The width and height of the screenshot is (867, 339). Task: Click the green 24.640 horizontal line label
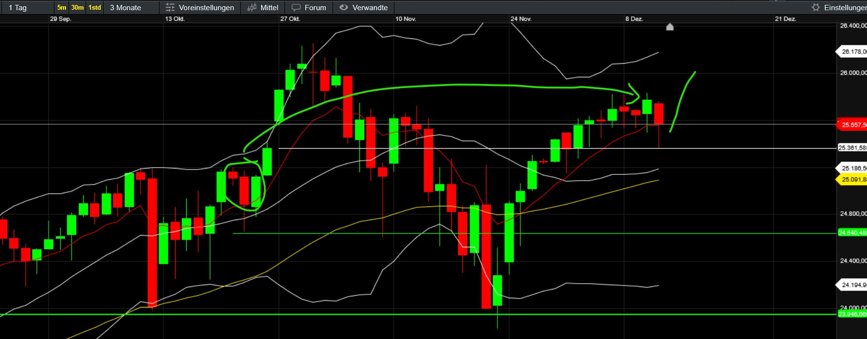(852, 233)
